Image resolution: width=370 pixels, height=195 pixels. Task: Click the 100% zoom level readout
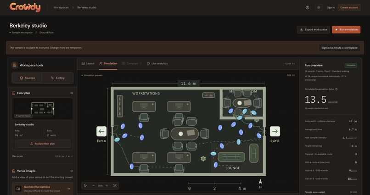pyautogui.click(x=100, y=186)
